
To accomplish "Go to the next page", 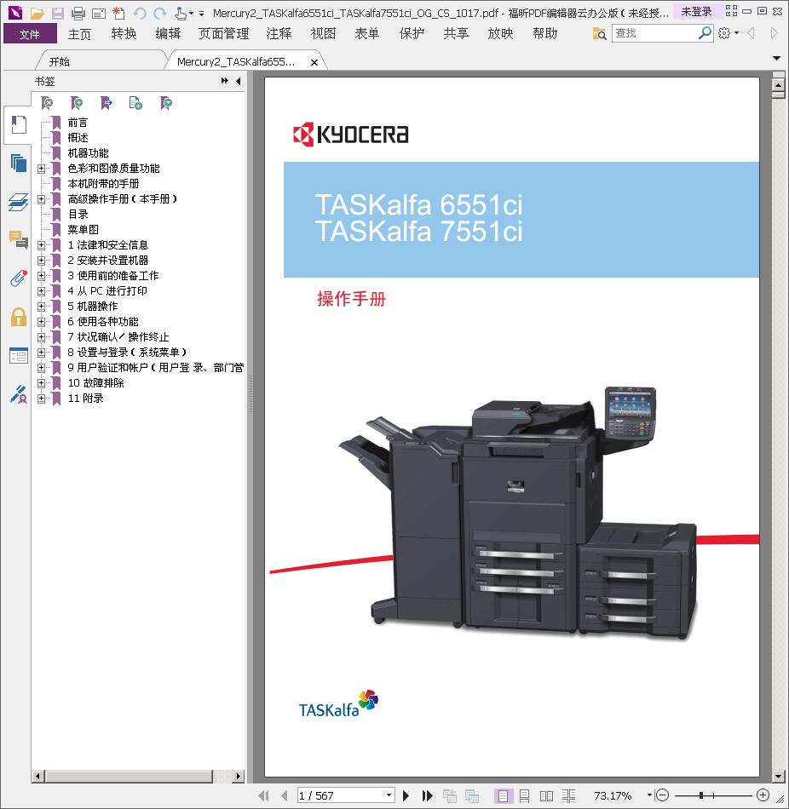I will click(x=406, y=795).
